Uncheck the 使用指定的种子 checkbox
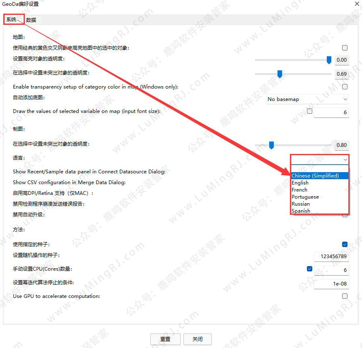The image size is (362, 348). (x=345, y=245)
